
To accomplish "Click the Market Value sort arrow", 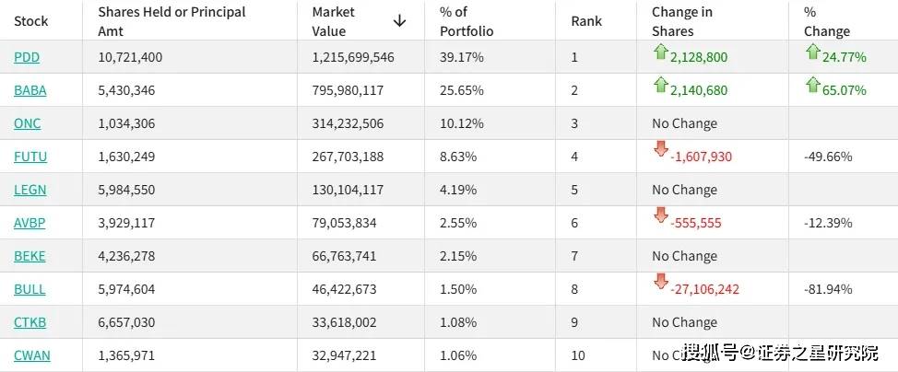I will click(399, 20).
